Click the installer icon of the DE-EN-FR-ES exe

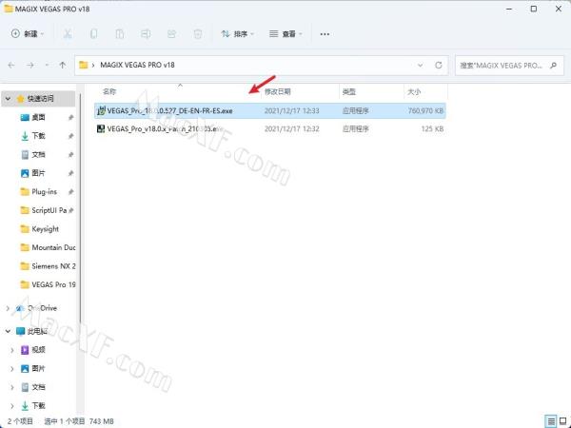(101, 110)
